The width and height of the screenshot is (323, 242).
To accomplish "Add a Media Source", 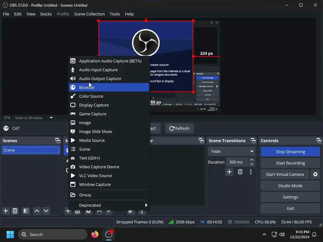I will 109,140.
